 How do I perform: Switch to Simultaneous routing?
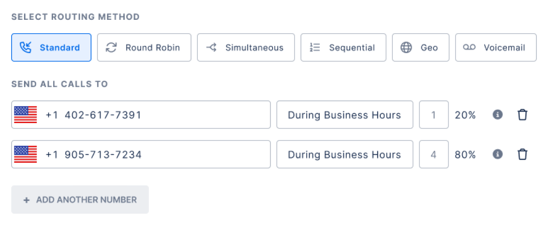point(246,47)
